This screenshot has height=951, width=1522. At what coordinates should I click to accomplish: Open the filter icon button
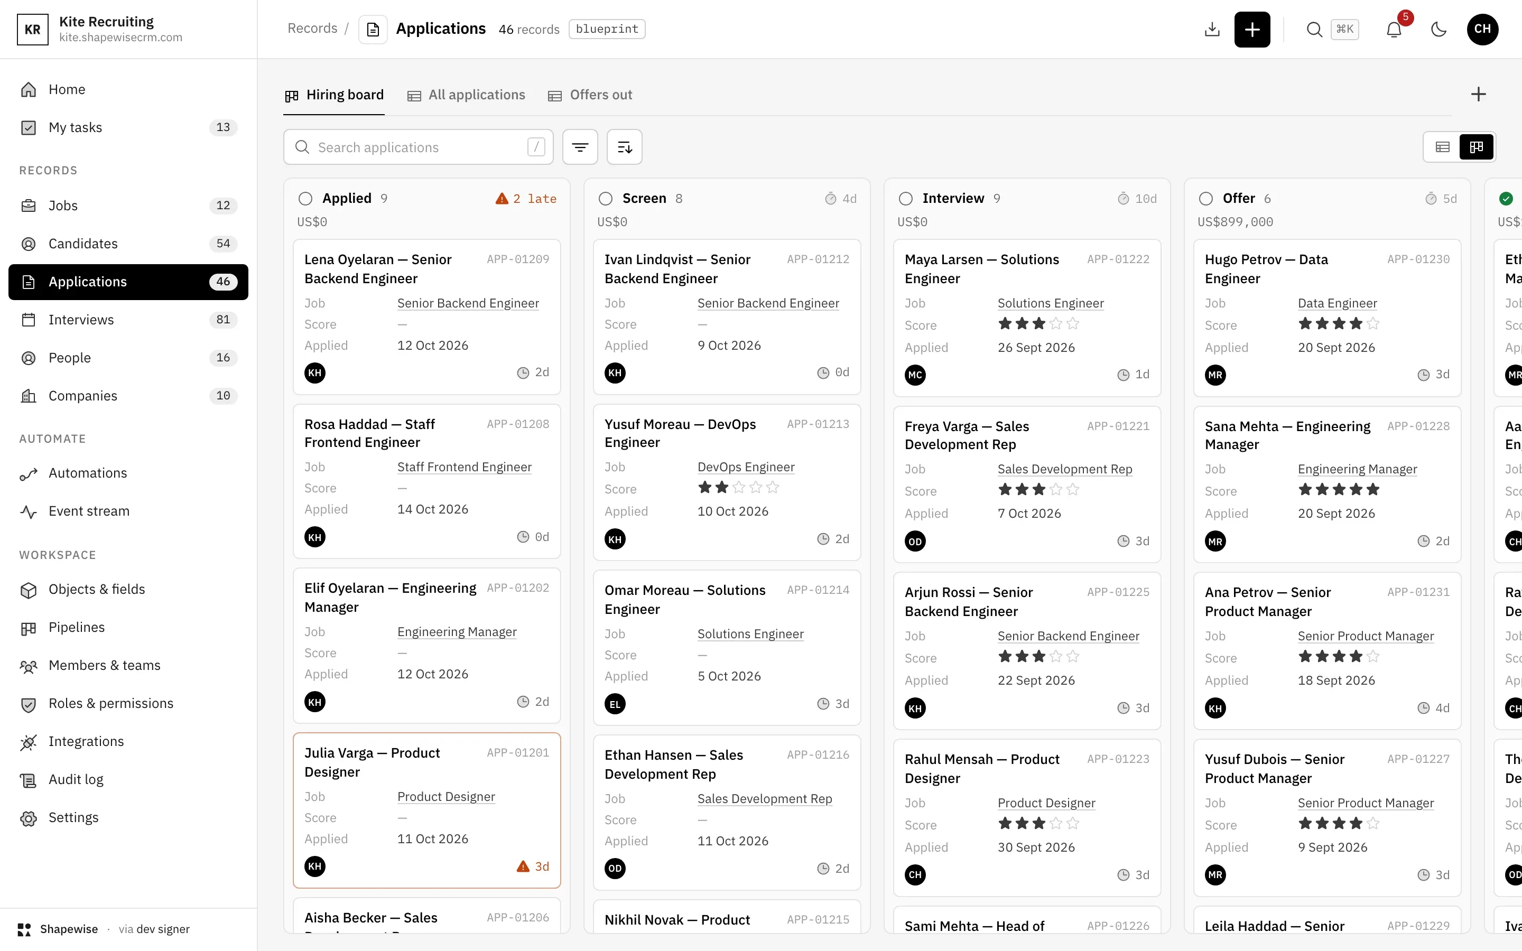tap(580, 147)
